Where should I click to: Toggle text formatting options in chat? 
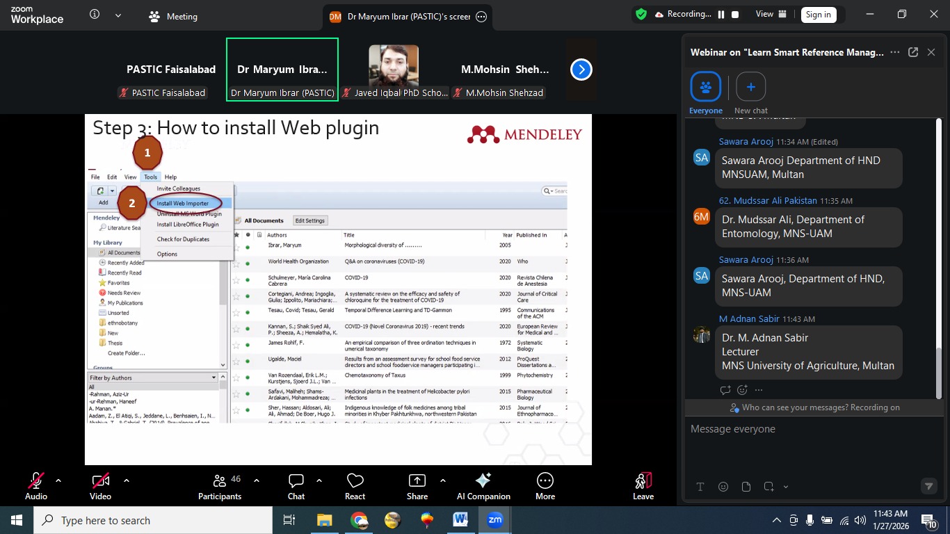(700, 487)
